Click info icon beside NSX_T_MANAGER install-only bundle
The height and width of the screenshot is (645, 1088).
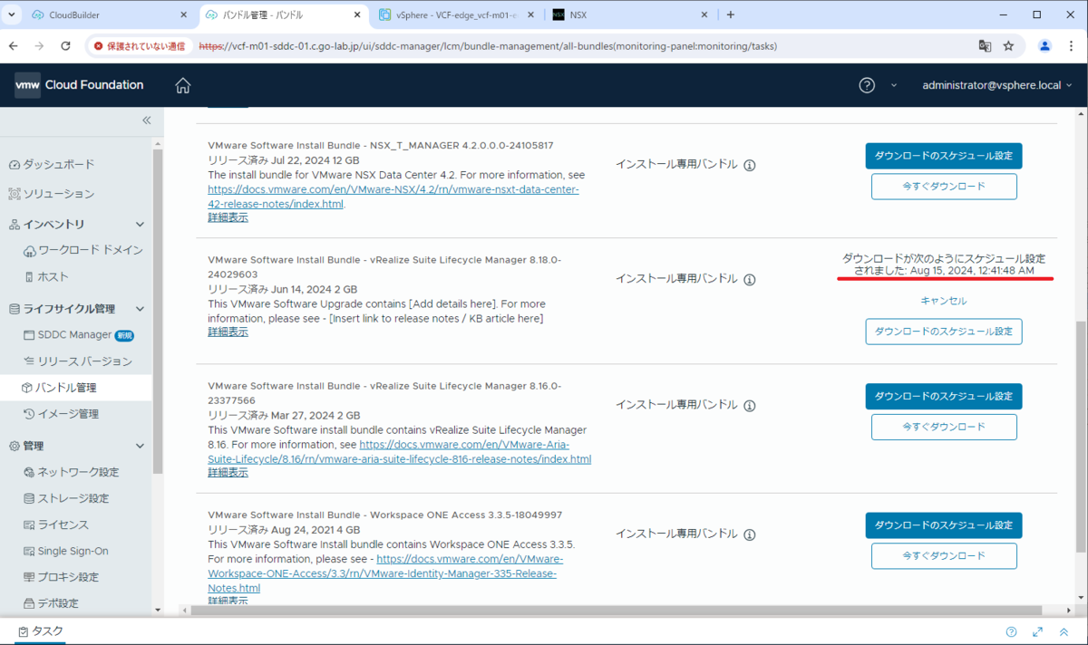(750, 165)
